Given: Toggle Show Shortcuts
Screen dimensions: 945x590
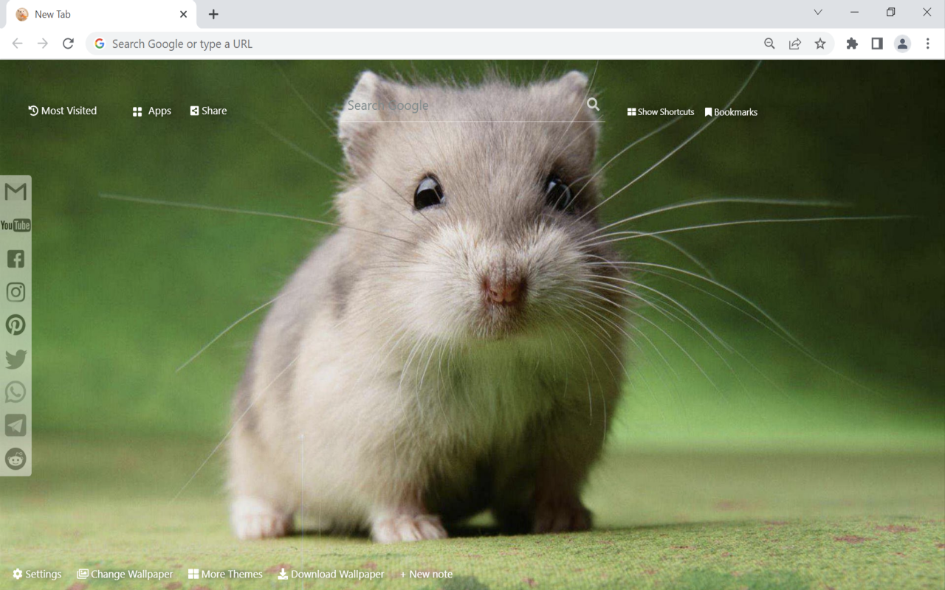Looking at the screenshot, I should tap(661, 112).
